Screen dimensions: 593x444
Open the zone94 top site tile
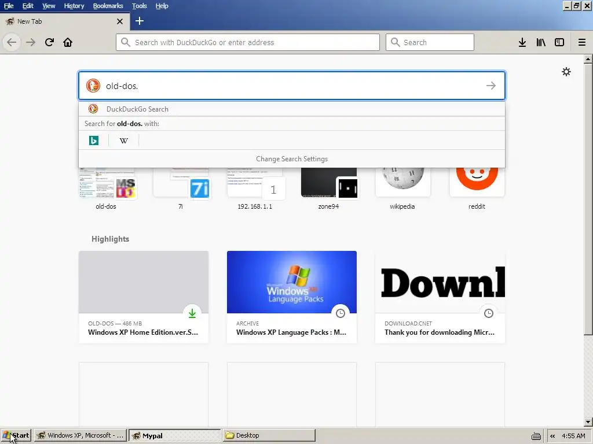(329, 189)
